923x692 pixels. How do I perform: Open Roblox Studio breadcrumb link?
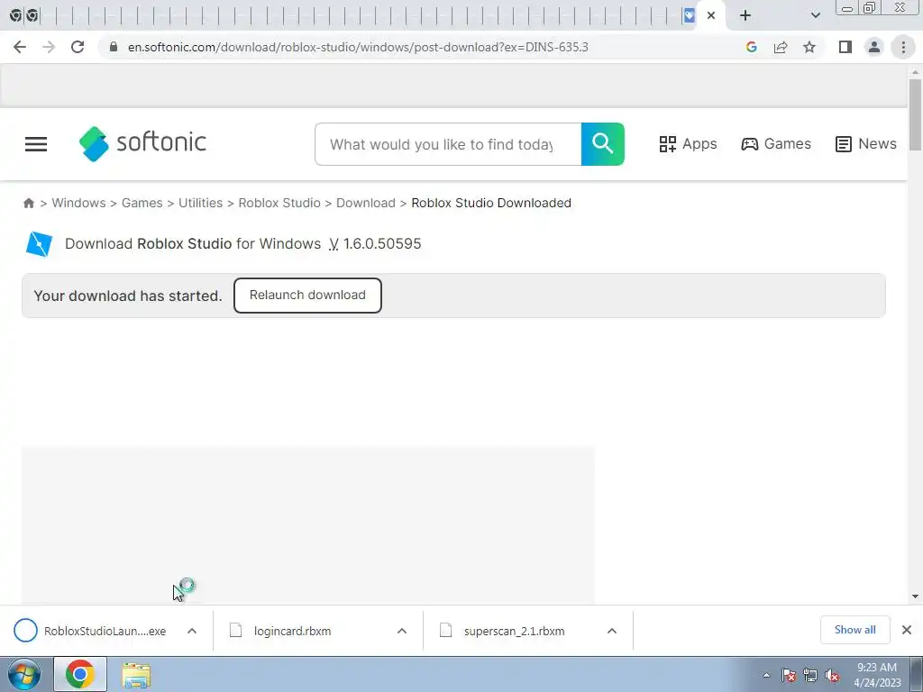[x=279, y=203]
